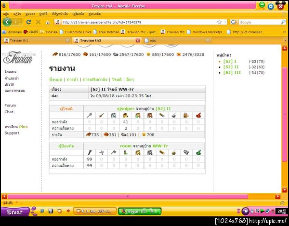289x226 pixels.
Task: Open the Chat link in sidebar
Action: (9, 112)
